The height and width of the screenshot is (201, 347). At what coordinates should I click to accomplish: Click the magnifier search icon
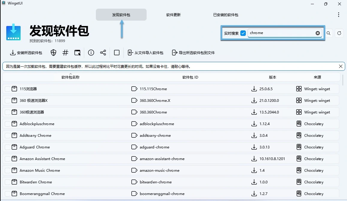(328, 33)
